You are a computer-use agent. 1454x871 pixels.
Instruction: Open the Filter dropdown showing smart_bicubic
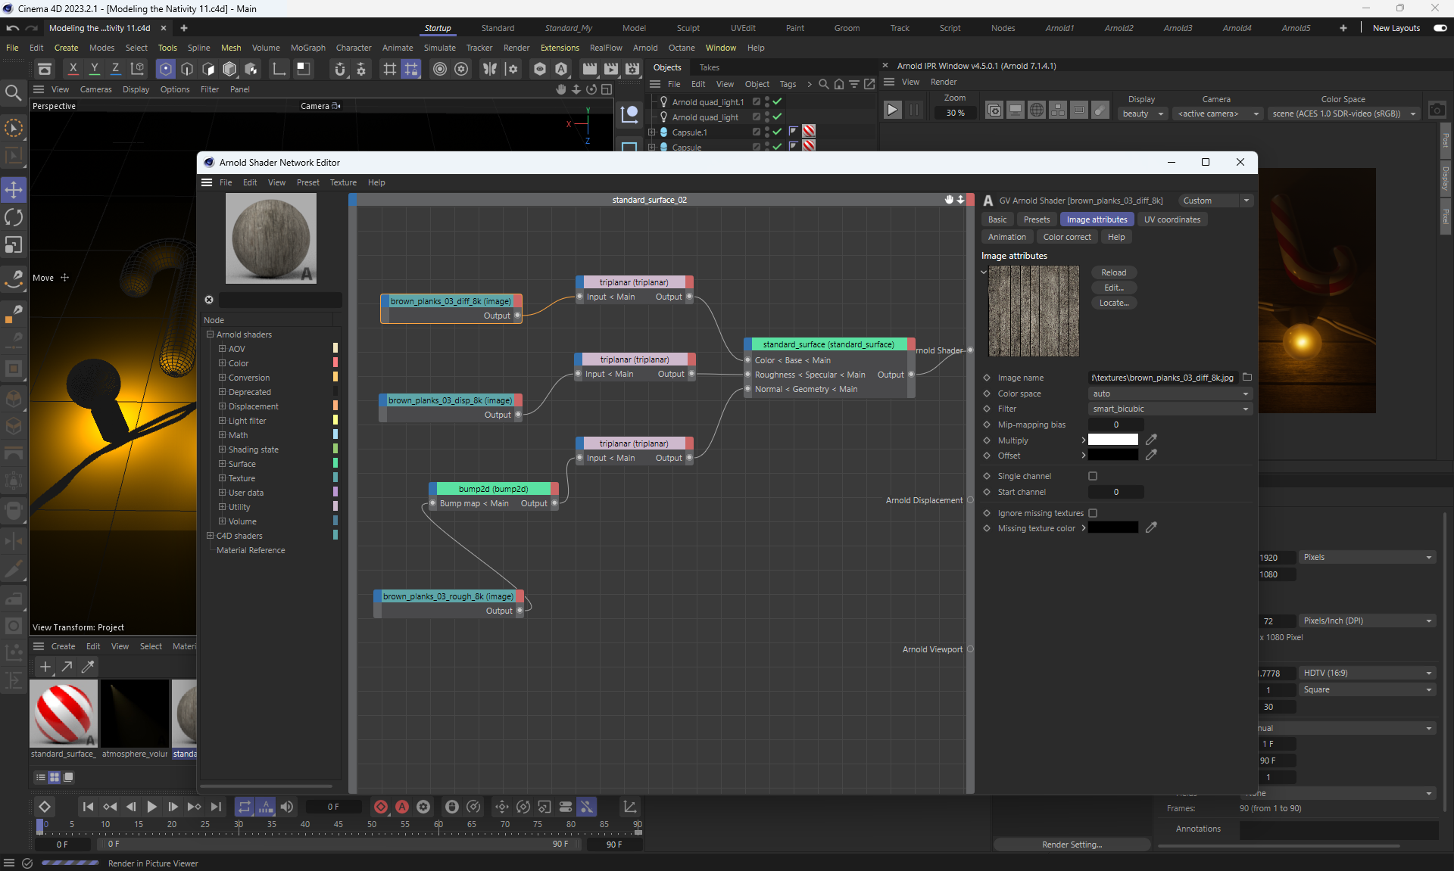pos(1170,409)
